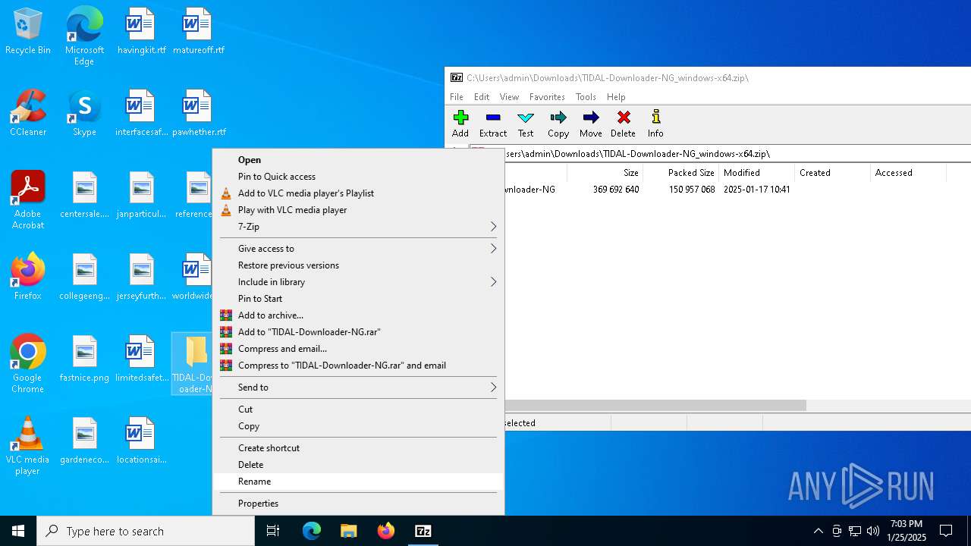Viewport: 971px width, 546px height.
Task: Open the Favorites menu in 7-Zip
Action: pyautogui.click(x=547, y=97)
